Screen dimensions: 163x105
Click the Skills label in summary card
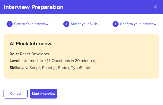pos(15,68)
